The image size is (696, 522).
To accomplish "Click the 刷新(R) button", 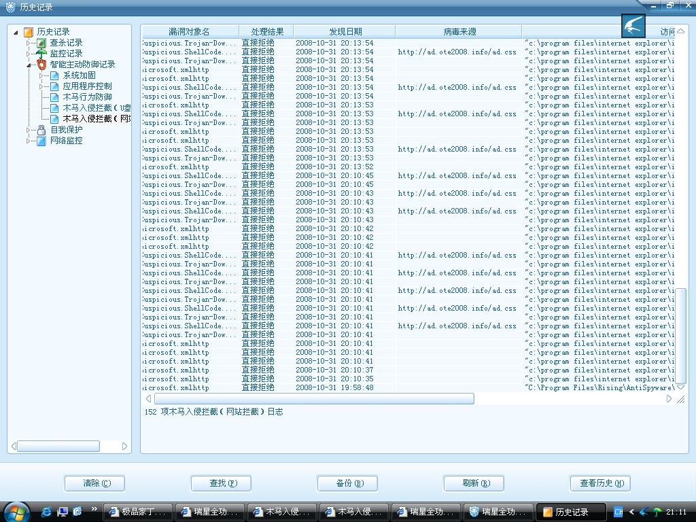I will [x=474, y=483].
